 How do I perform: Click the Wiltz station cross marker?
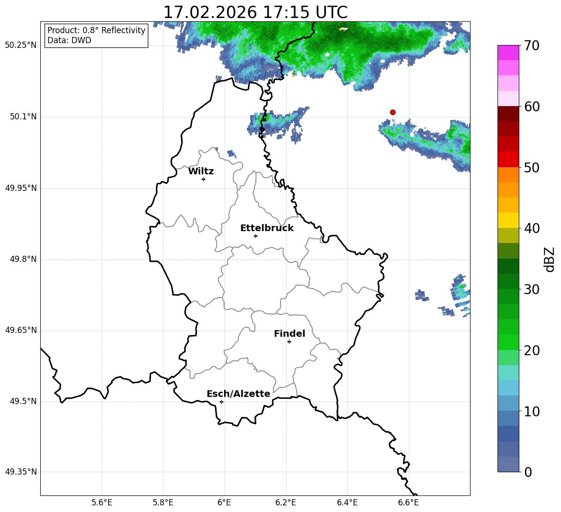pyautogui.click(x=203, y=179)
